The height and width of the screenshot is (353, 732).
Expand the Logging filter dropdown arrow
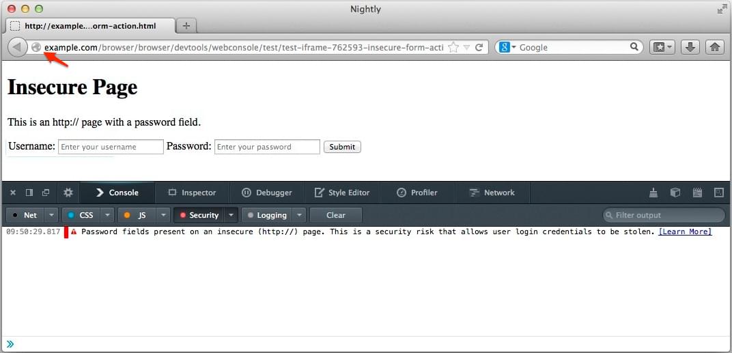(x=300, y=215)
